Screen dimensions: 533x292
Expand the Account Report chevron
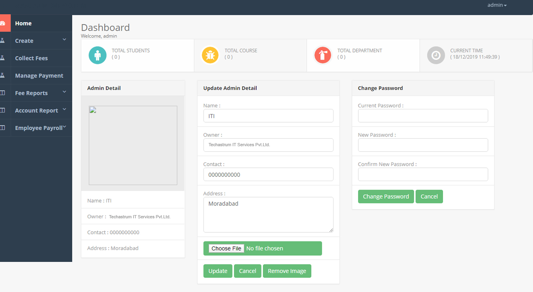(64, 109)
